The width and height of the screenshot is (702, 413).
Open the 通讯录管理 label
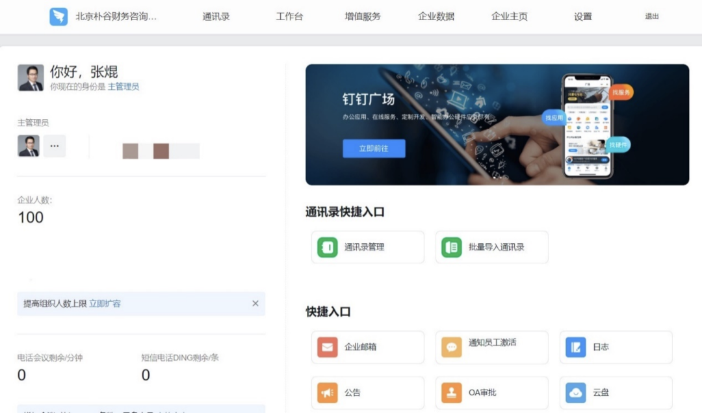pos(365,247)
